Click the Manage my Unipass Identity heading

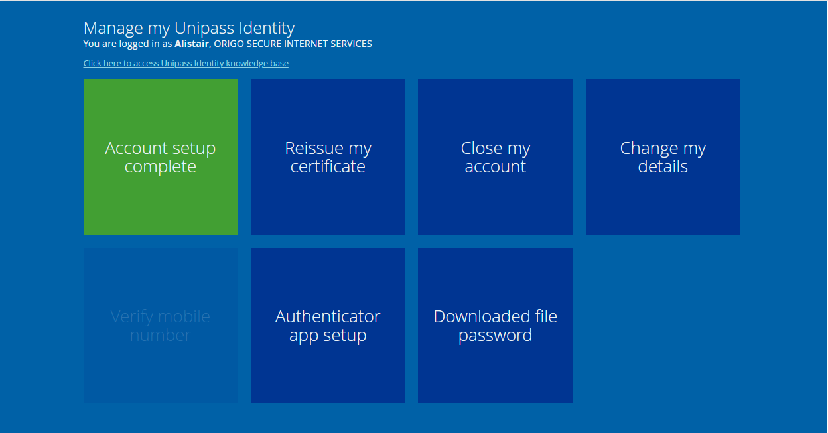(x=189, y=28)
